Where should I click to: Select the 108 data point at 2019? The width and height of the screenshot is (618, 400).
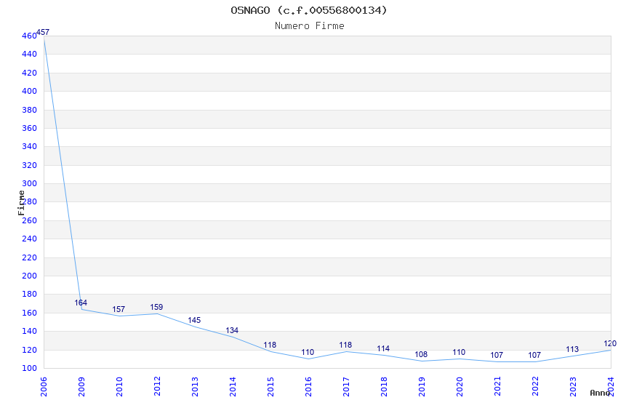421,355
